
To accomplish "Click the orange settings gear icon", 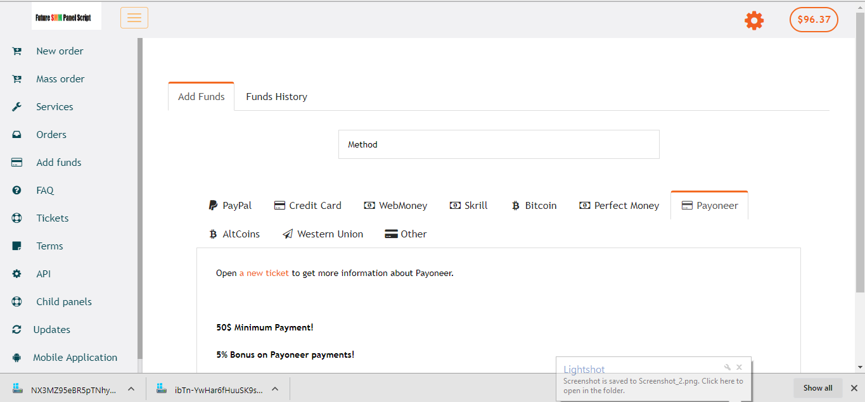I will click(x=753, y=20).
